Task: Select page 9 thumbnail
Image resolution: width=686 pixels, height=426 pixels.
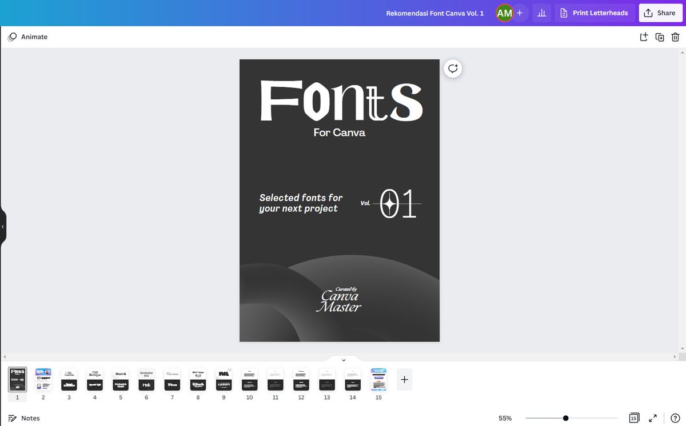Action: click(x=224, y=379)
